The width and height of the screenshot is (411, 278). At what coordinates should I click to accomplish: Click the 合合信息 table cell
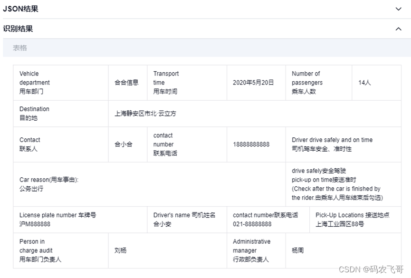click(128, 83)
